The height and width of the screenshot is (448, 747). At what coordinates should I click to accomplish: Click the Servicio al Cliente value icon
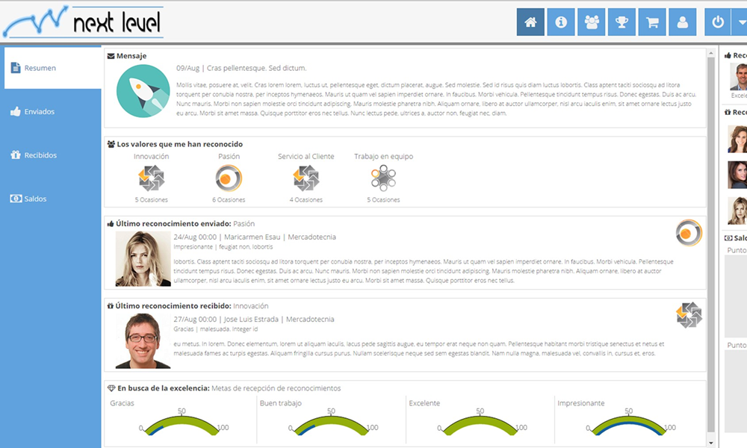click(306, 178)
